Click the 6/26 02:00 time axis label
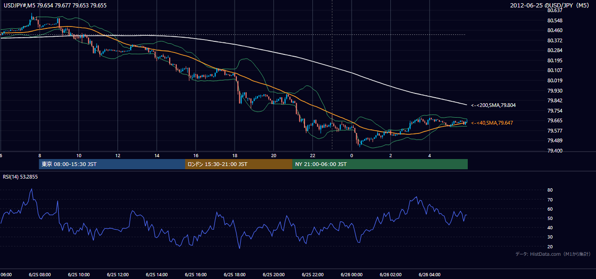596x279 pixels. coord(391,274)
